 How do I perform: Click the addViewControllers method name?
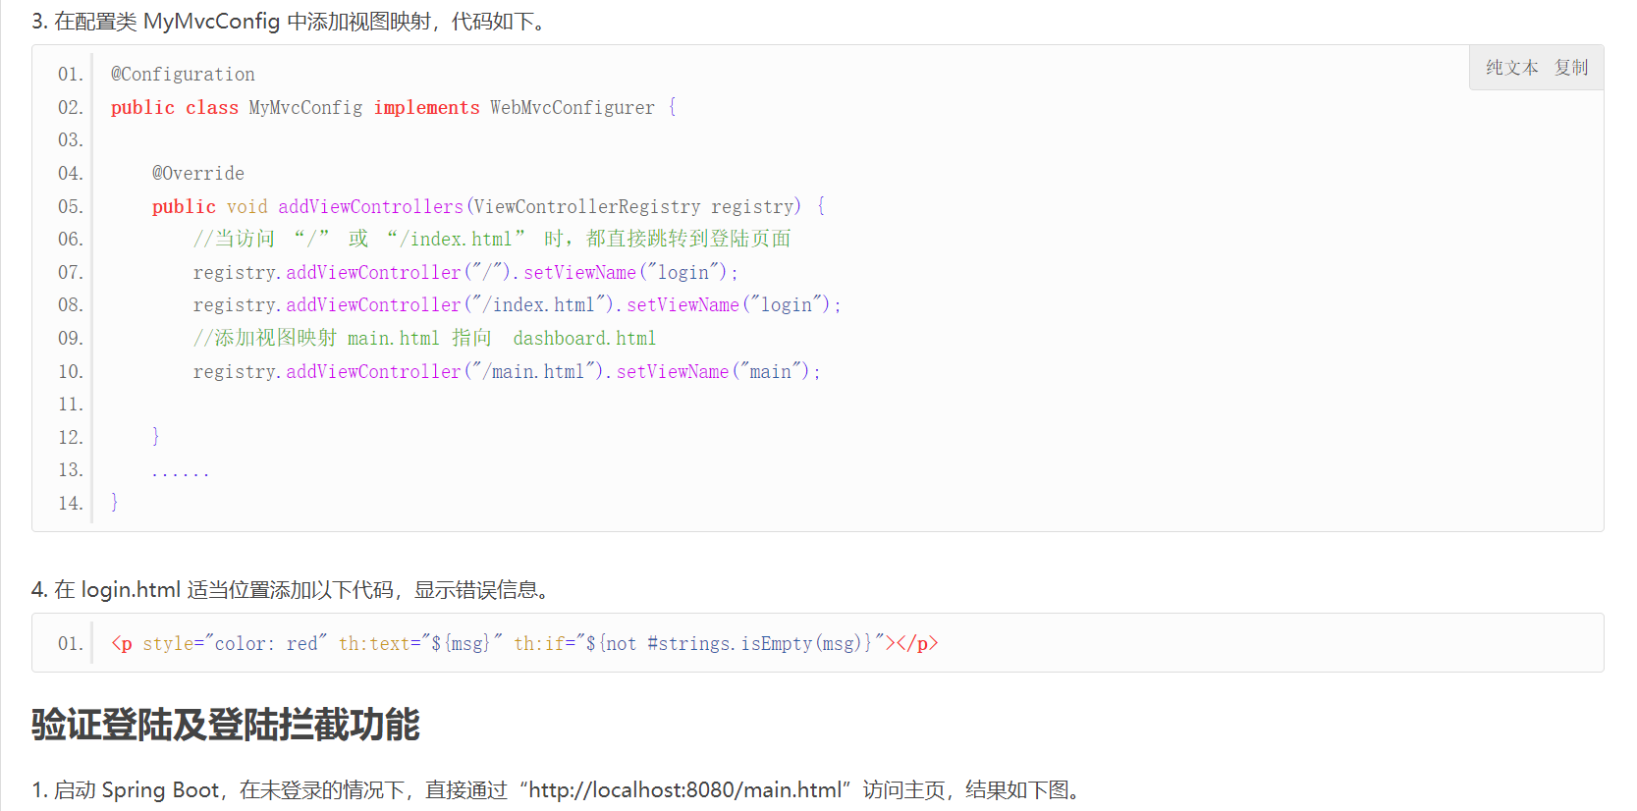point(370,207)
